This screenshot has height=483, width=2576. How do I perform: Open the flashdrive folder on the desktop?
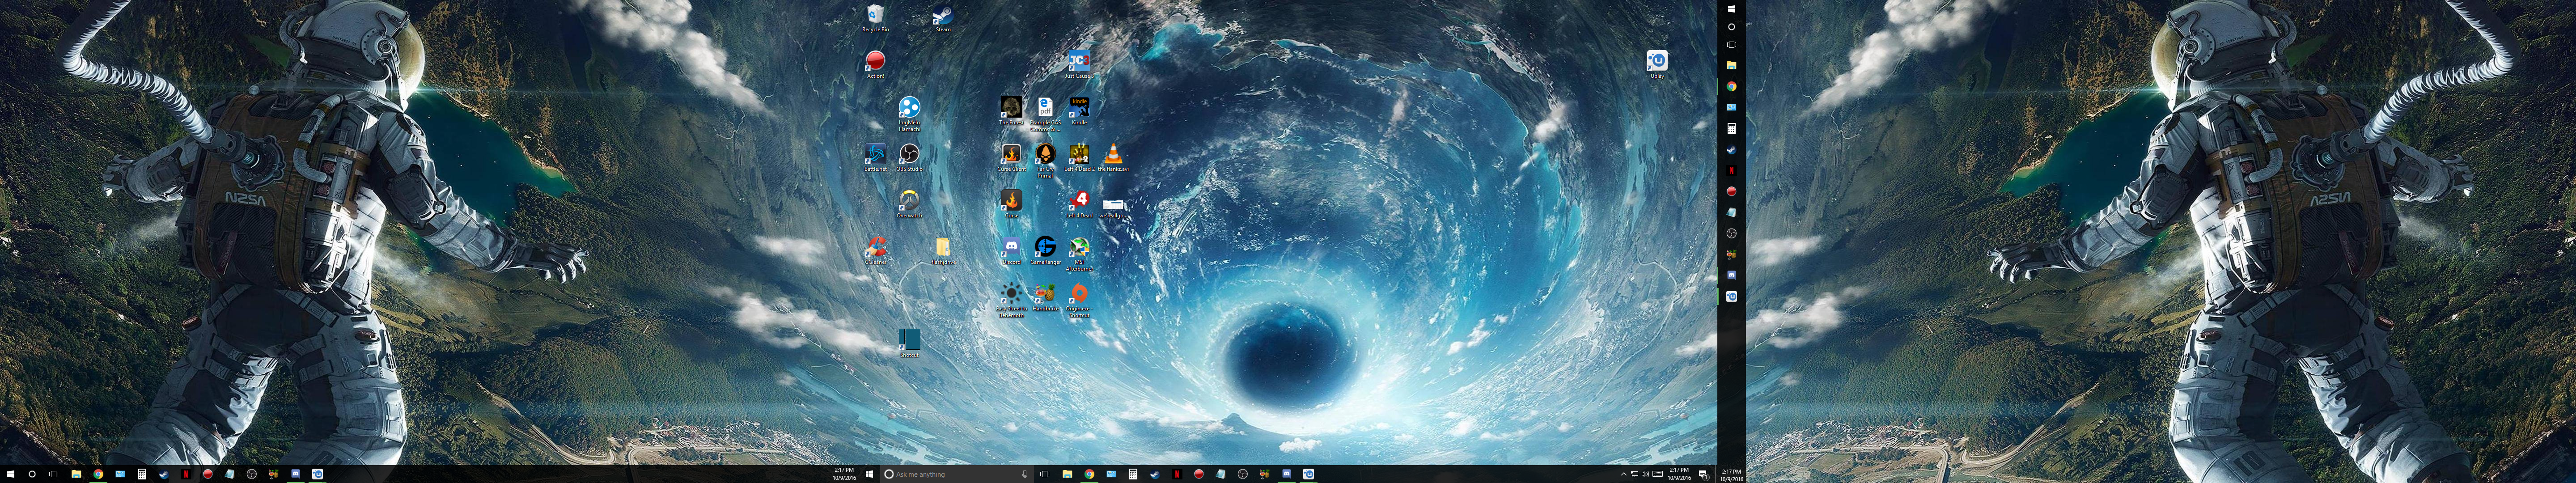[943, 249]
